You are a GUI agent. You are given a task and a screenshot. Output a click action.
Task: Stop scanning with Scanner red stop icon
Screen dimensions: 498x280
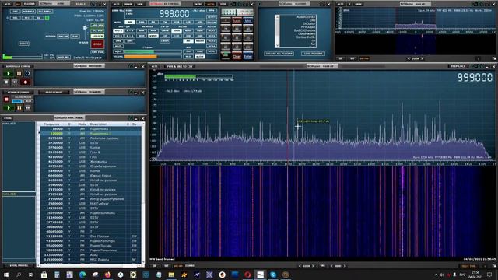tap(6, 100)
